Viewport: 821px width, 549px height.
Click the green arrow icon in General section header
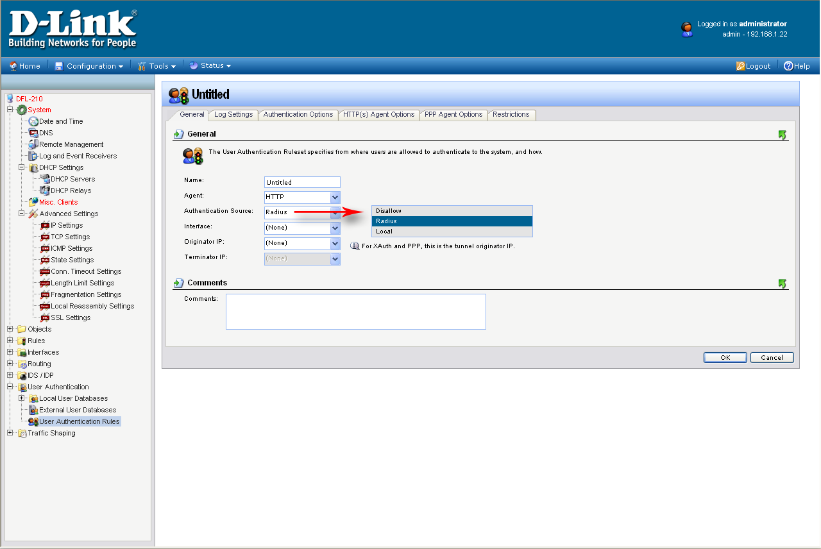(x=782, y=135)
